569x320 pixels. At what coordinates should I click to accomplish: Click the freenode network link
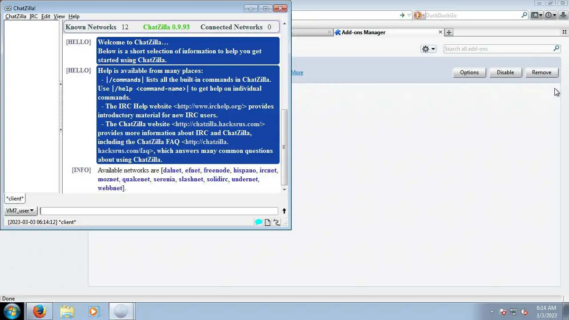pyautogui.click(x=217, y=170)
